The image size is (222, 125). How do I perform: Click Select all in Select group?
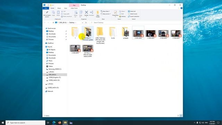pyautogui.click(x=132, y=11)
